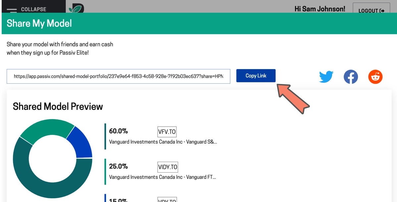This screenshot has width=397, height=202.
Task: Click the Vanguard FT... fund description
Action: (163, 177)
